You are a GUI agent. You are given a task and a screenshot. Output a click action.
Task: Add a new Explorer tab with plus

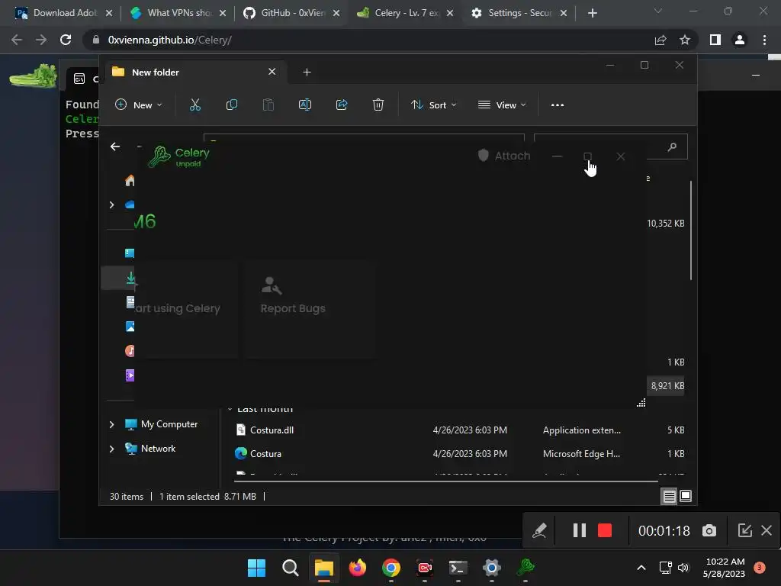[307, 72]
